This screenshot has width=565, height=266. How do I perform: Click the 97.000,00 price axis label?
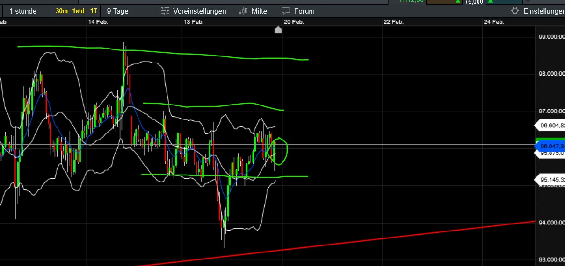551,111
